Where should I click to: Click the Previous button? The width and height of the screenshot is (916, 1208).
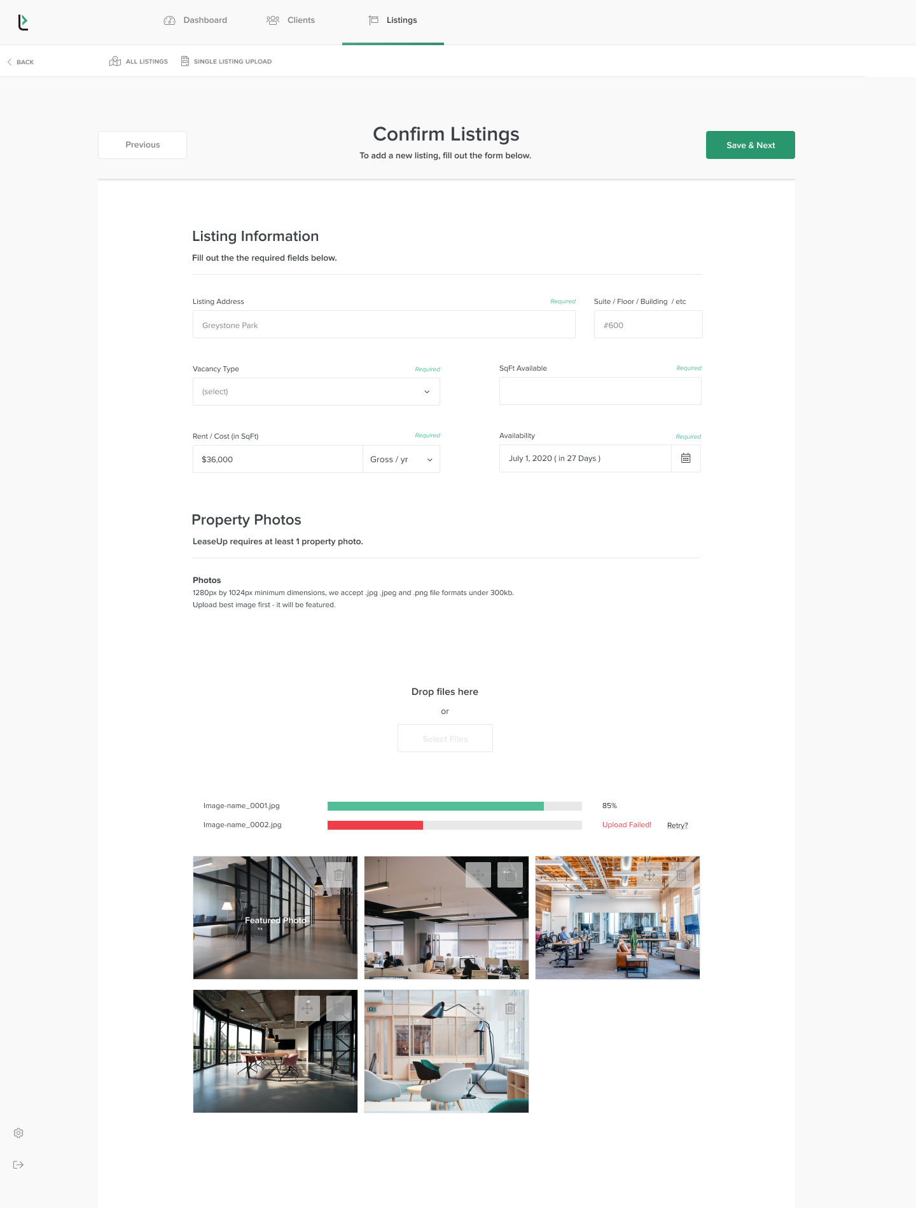coord(142,145)
